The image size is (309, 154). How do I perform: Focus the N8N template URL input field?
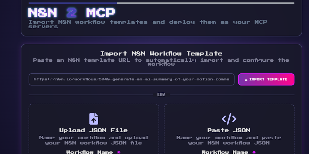[132, 79]
